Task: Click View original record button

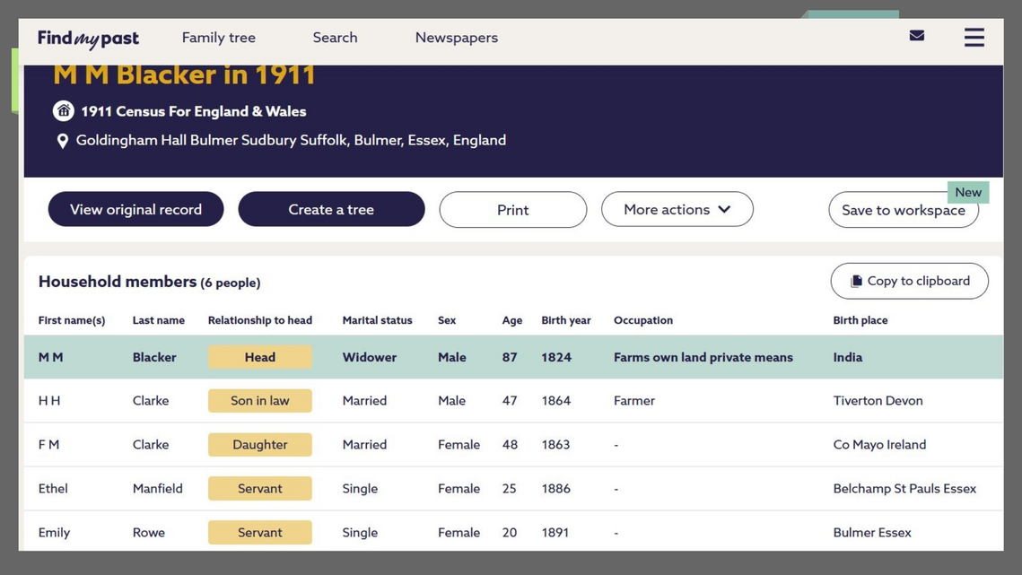Action: (x=135, y=210)
